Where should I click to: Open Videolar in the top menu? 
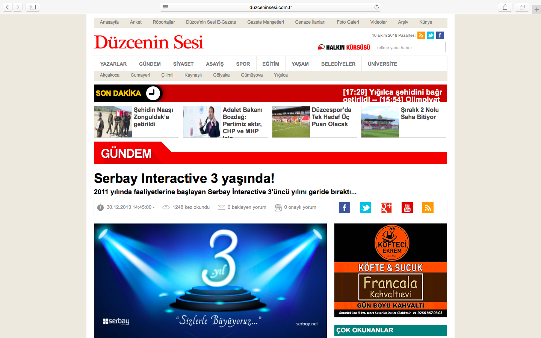pyautogui.click(x=379, y=22)
